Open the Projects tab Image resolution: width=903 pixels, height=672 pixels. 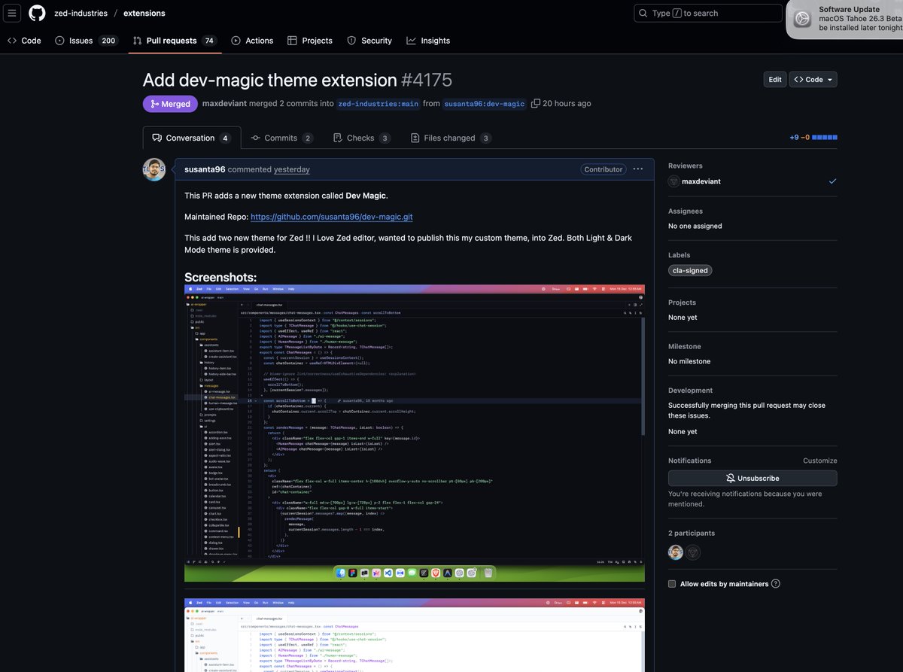pos(310,41)
